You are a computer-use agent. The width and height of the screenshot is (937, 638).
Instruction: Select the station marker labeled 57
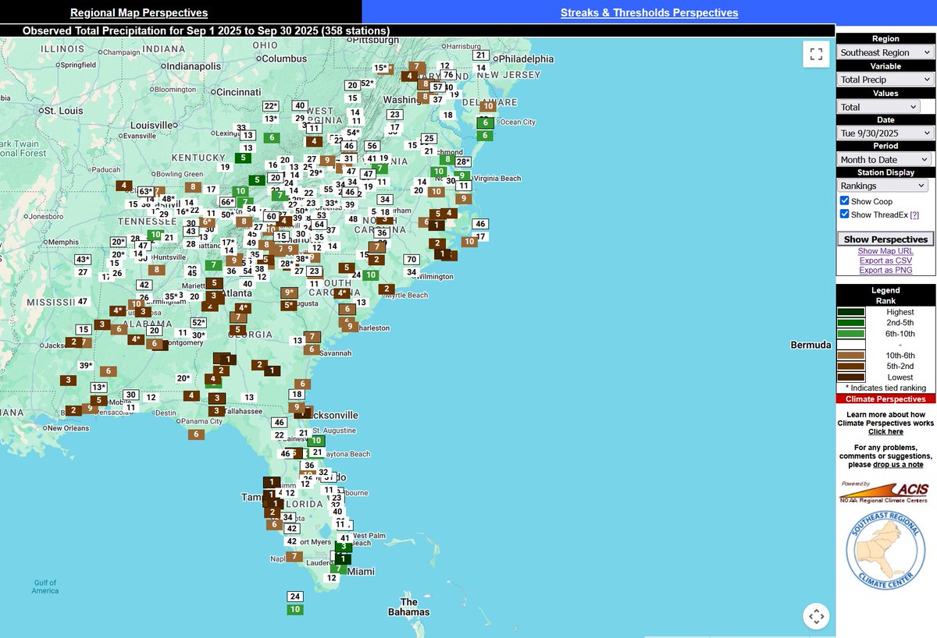(437, 87)
